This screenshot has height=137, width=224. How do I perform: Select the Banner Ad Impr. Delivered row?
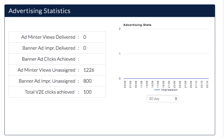57,48
